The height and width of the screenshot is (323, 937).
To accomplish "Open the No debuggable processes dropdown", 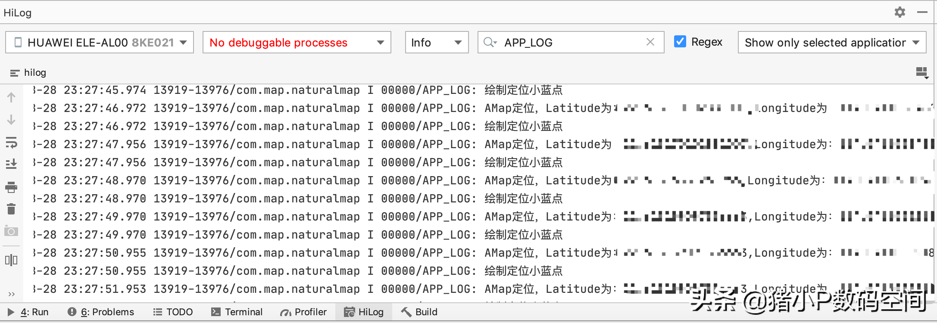I will (x=297, y=42).
